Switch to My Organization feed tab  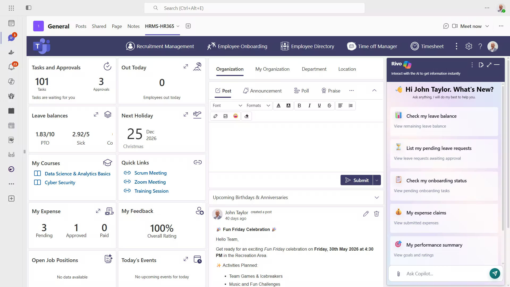[x=272, y=69]
